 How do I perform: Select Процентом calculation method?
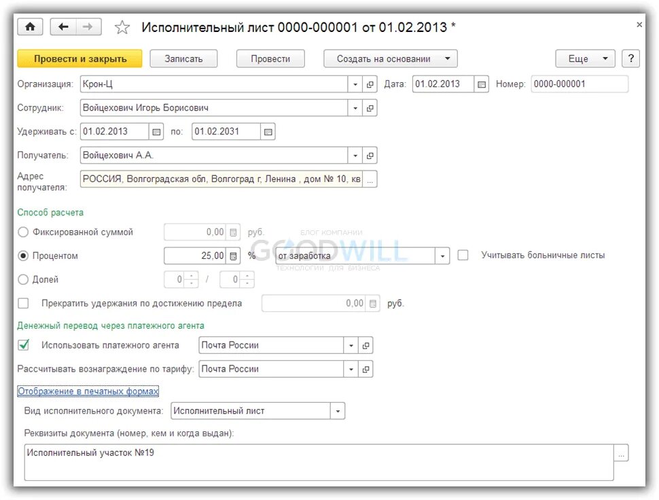[23, 255]
